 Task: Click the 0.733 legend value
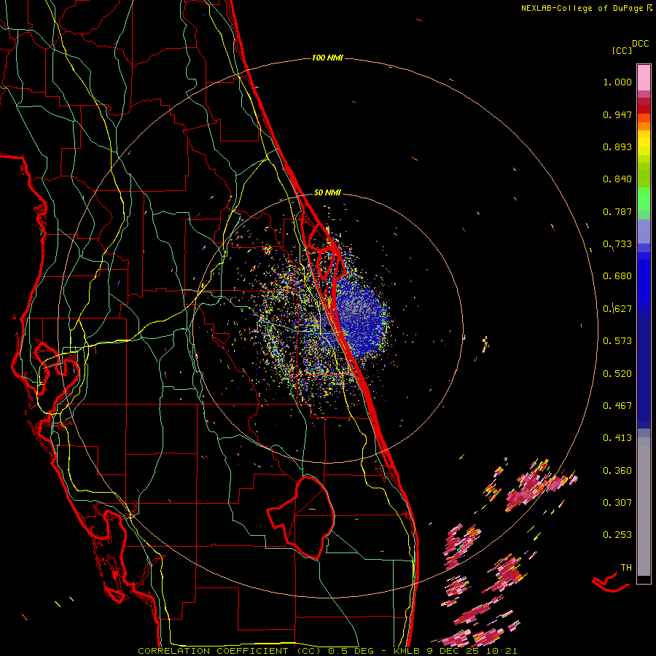pos(617,244)
